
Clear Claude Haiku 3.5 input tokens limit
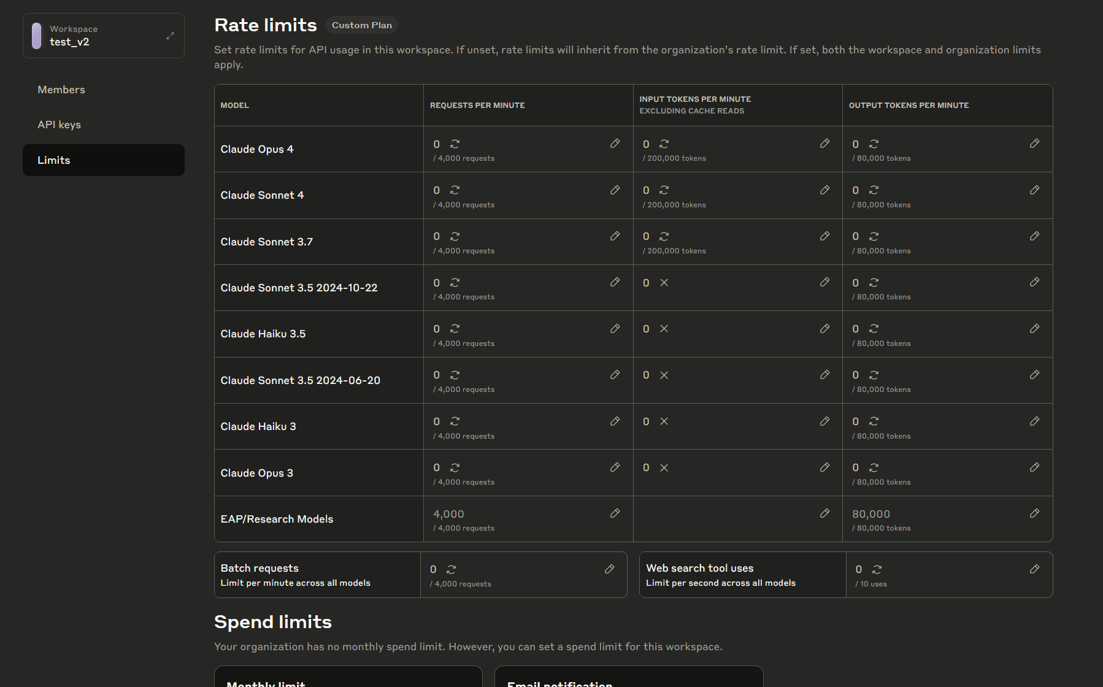point(664,329)
